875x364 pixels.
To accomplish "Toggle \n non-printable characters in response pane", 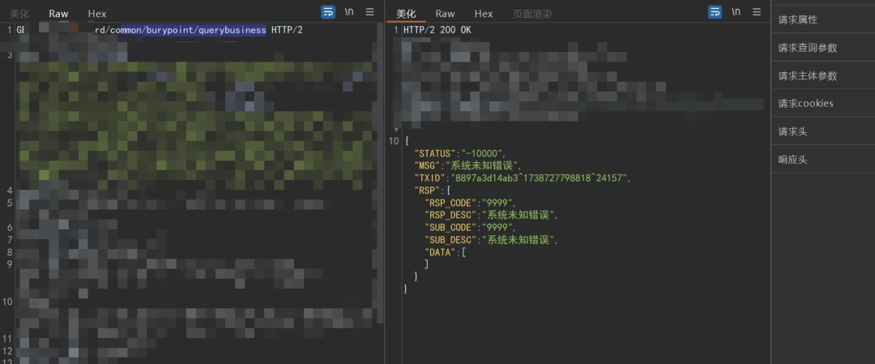I will click(736, 11).
